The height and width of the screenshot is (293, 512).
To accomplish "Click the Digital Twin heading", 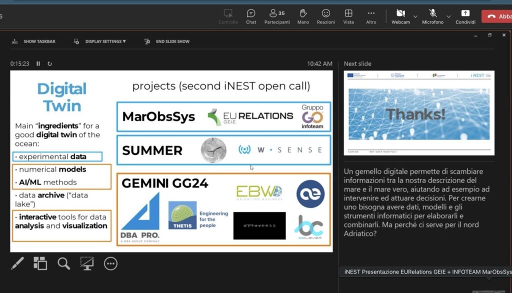I will tap(61, 97).
